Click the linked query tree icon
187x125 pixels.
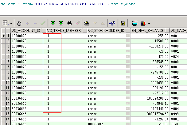[112, 23]
